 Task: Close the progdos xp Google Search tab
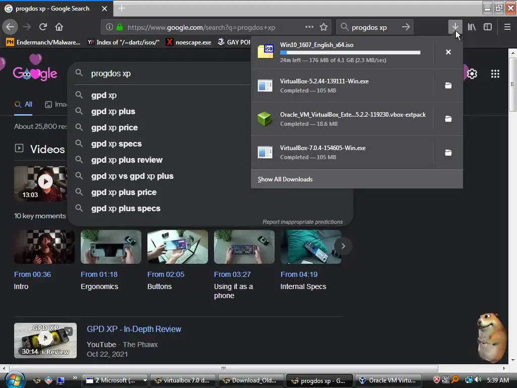pyautogui.click(x=105, y=9)
